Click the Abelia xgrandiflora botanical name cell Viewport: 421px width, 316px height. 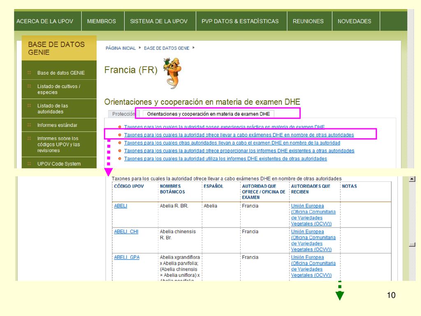coord(180,267)
